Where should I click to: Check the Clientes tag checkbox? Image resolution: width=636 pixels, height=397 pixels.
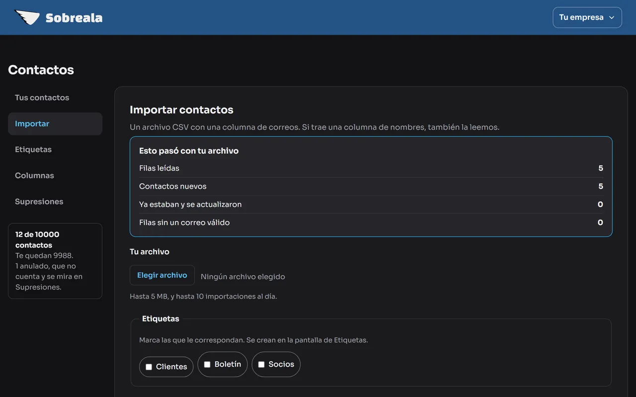(149, 367)
